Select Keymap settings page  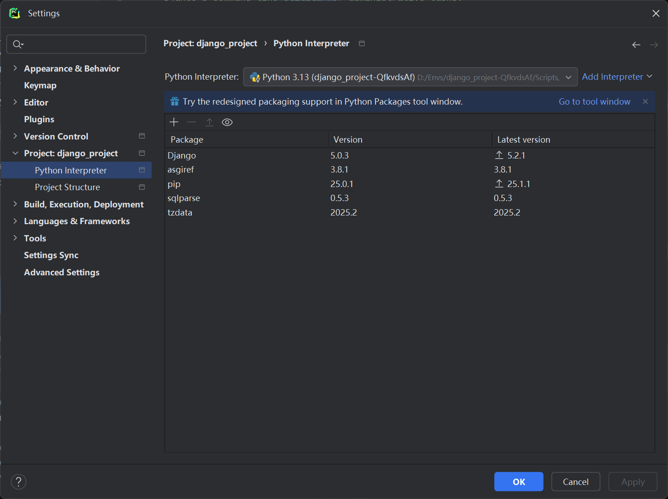(x=40, y=85)
